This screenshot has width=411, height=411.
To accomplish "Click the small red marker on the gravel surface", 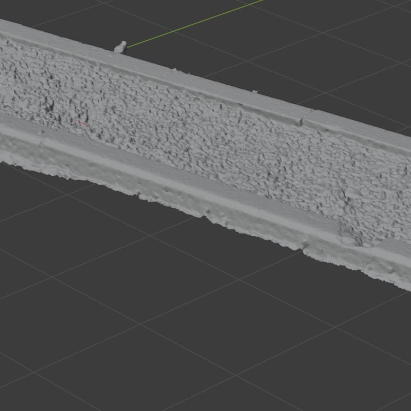I will [82, 123].
